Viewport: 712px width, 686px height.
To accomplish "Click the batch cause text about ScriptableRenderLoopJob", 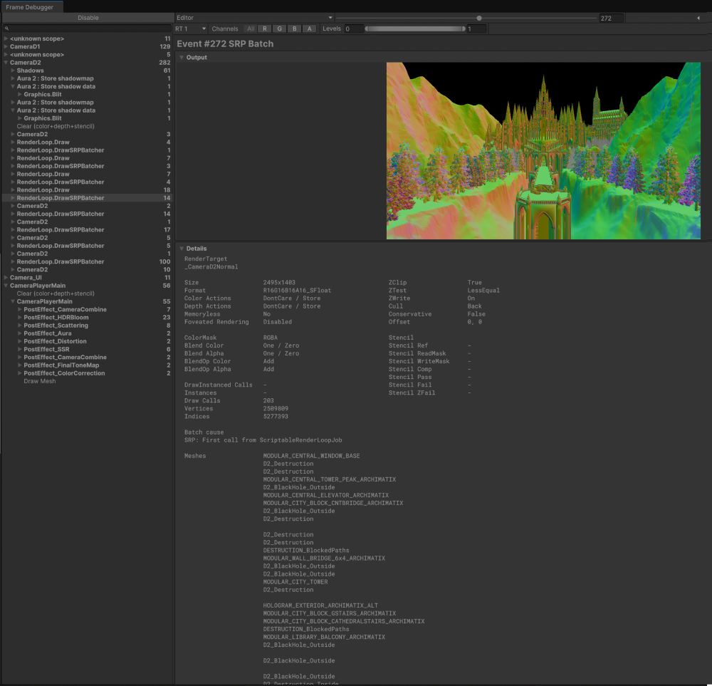I will [263, 440].
